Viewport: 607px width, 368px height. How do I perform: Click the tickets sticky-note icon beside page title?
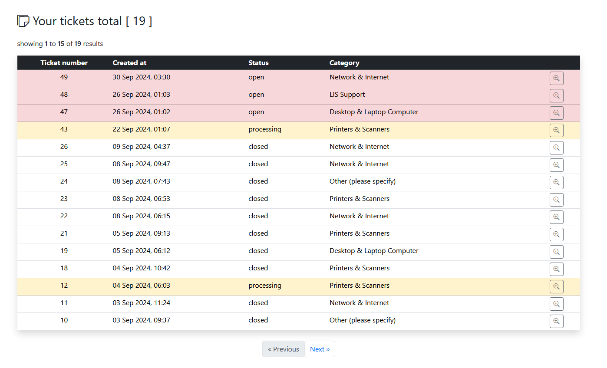pyautogui.click(x=23, y=21)
